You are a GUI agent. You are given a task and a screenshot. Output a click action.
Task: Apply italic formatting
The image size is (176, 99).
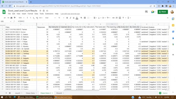[70, 18]
